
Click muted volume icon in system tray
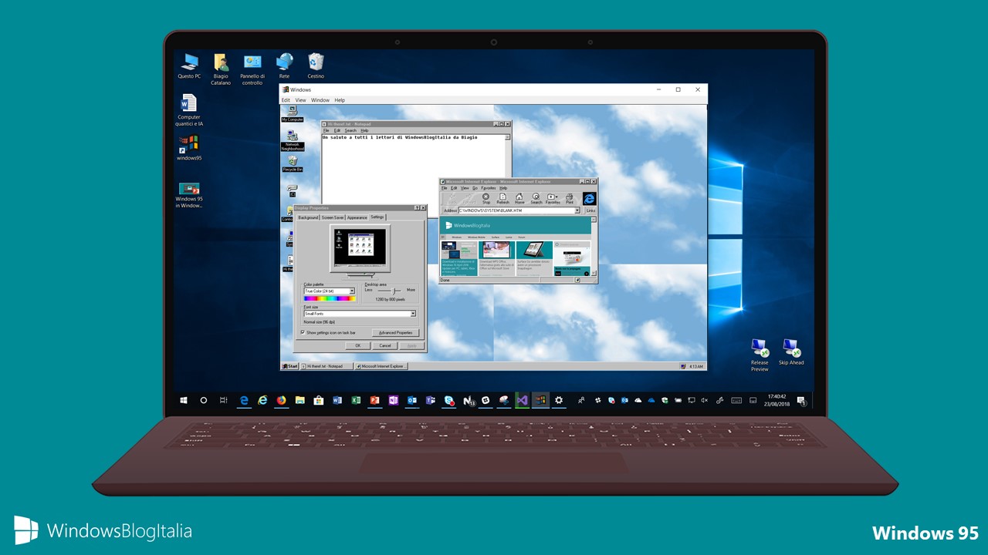[x=704, y=401]
